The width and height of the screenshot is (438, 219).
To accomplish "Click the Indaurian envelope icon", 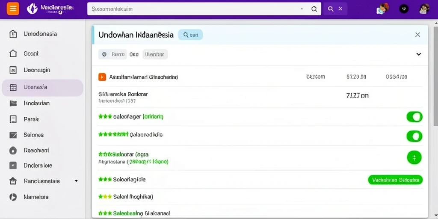I will click(x=13, y=104).
